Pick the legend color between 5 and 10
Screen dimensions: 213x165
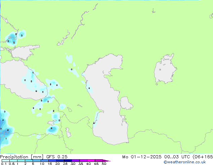click(x=37, y=161)
